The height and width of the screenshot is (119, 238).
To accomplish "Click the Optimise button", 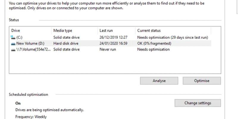I will pos(202,81).
